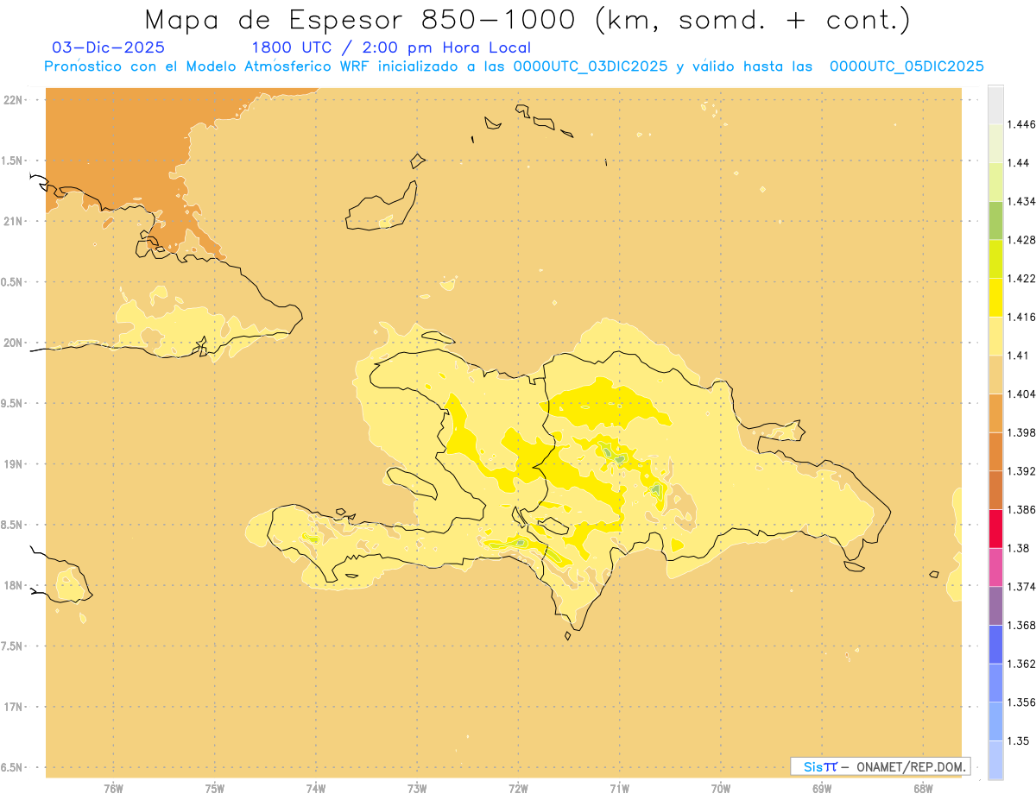The width and height of the screenshot is (1036, 800).
Task: Click the color bar value '1.446'
Action: pyautogui.click(x=1020, y=124)
